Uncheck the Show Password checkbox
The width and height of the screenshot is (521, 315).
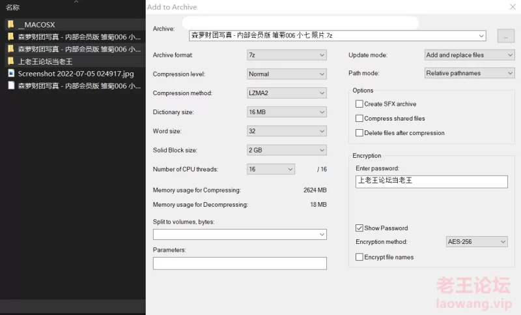(359, 228)
